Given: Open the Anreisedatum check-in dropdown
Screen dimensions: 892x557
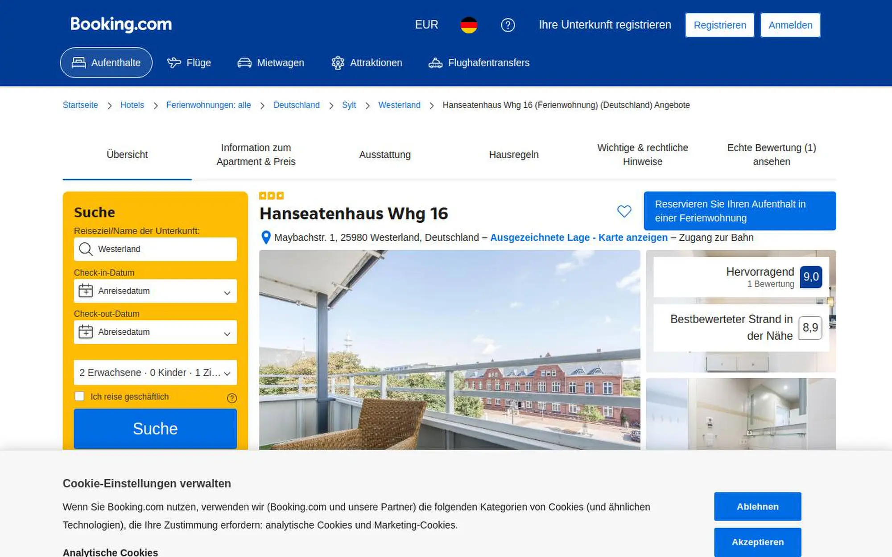Looking at the screenshot, I should 155,291.
